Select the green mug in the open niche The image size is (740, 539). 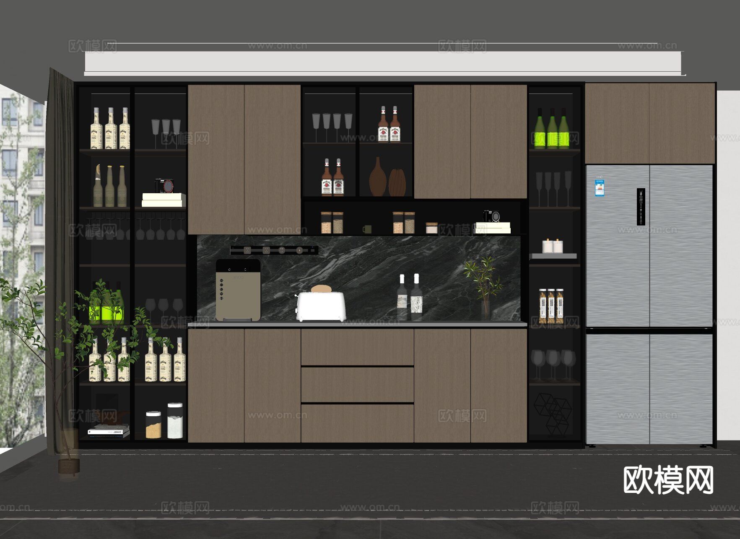[x=367, y=229]
